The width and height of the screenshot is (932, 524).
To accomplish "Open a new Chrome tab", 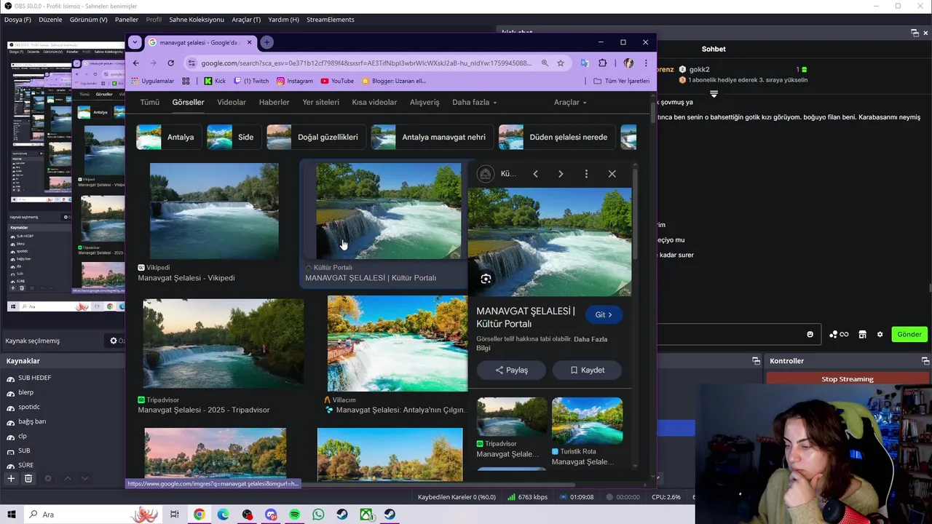I will [266, 42].
